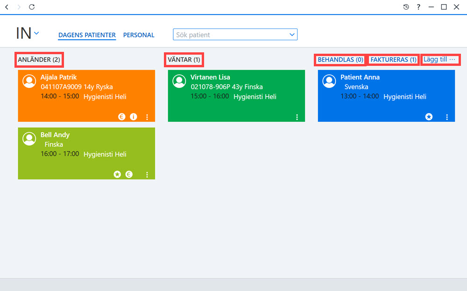This screenshot has width=467, height=291.
Task: Click the forward navigation arrow
Action: (19, 7)
